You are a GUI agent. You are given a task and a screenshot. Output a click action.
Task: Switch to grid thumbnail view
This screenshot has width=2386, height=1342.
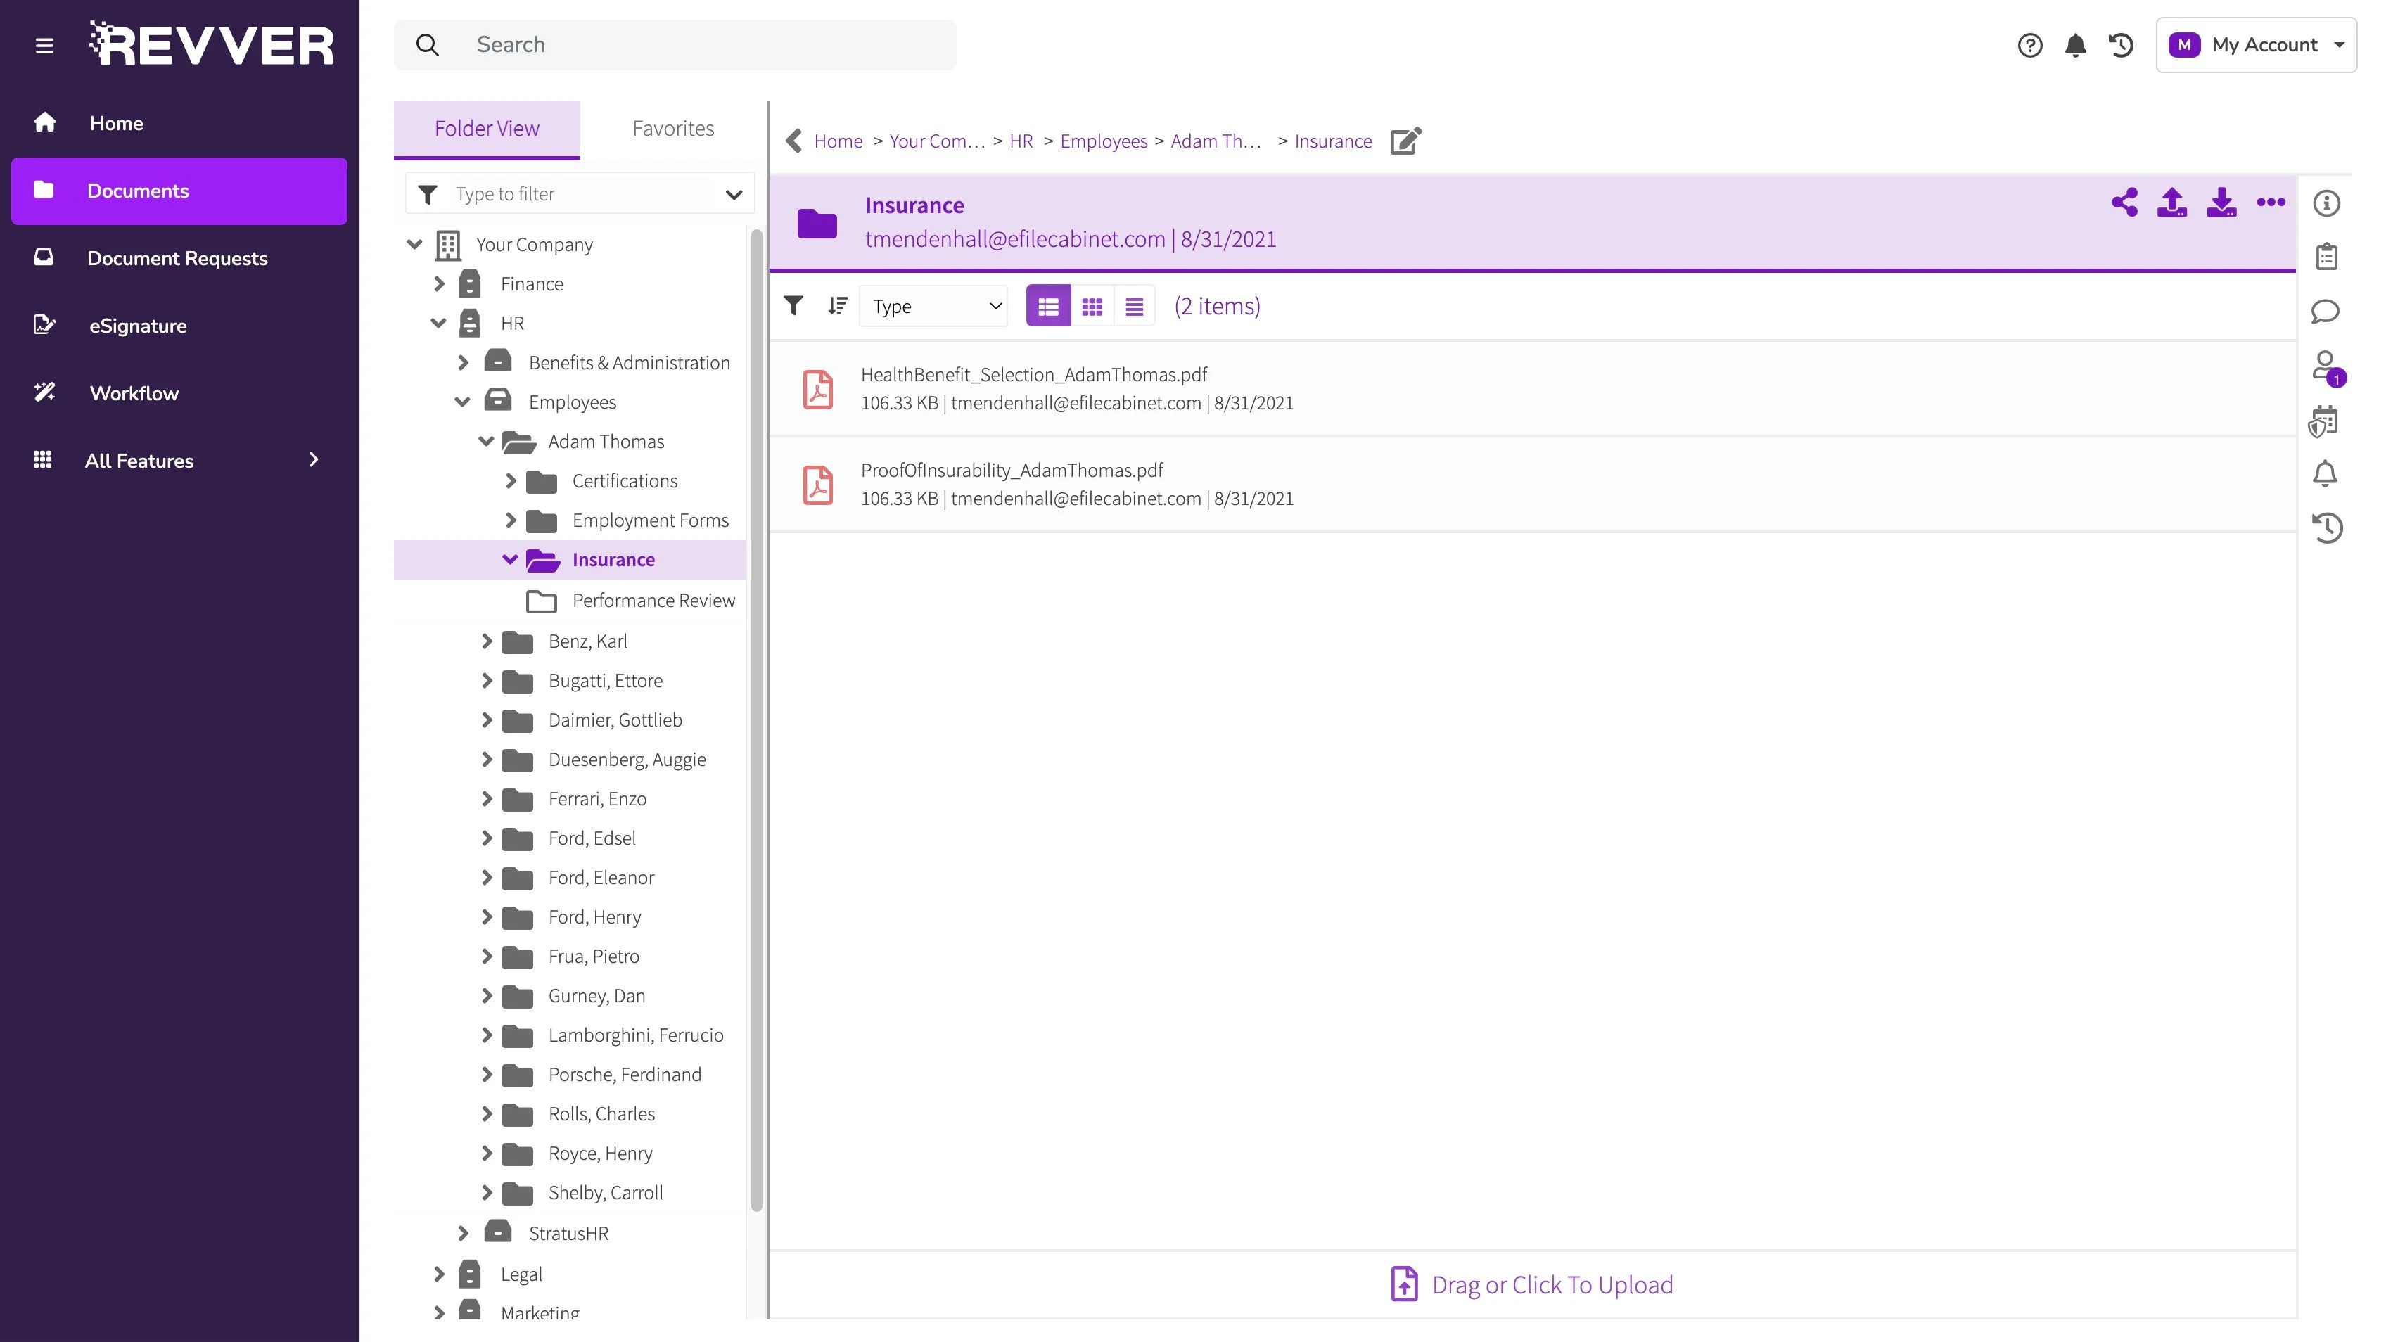(x=1092, y=307)
